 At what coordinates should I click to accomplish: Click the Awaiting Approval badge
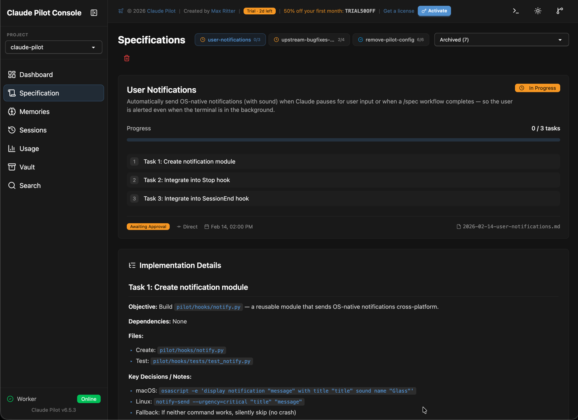(x=148, y=227)
